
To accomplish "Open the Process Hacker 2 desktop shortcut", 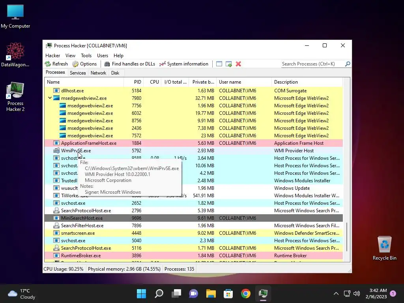I will pos(15,97).
